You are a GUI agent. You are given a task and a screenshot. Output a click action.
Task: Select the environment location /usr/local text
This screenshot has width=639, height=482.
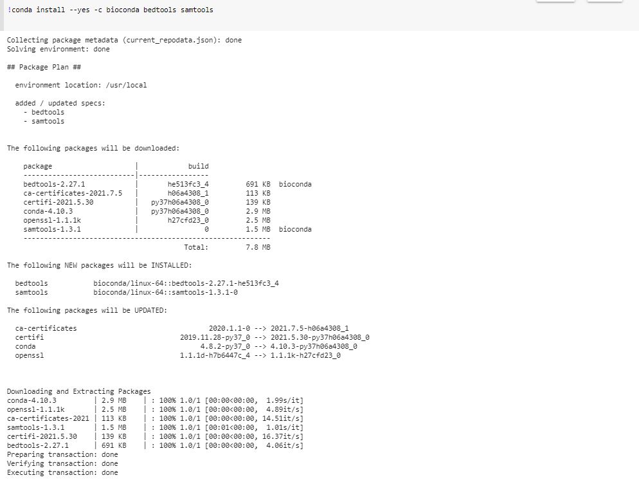coord(84,84)
